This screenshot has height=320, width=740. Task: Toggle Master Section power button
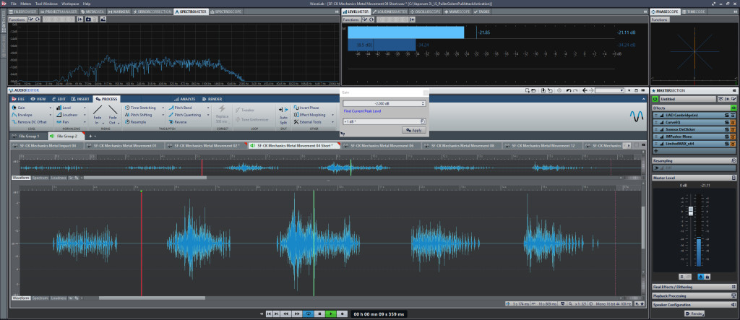click(x=655, y=99)
